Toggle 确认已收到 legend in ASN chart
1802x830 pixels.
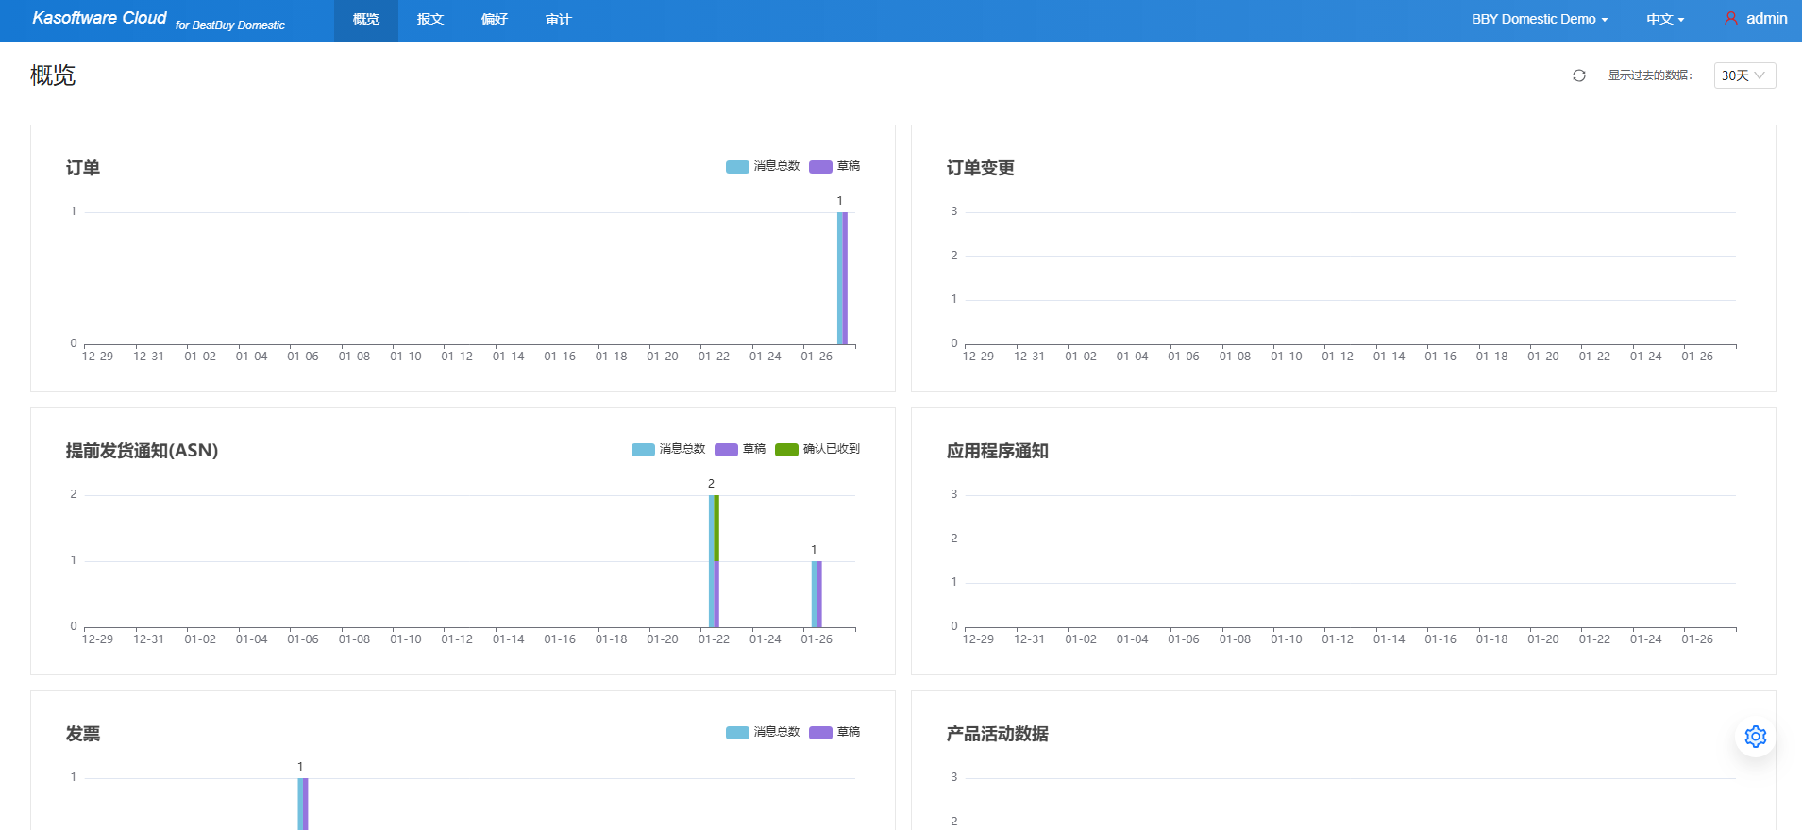point(817,450)
